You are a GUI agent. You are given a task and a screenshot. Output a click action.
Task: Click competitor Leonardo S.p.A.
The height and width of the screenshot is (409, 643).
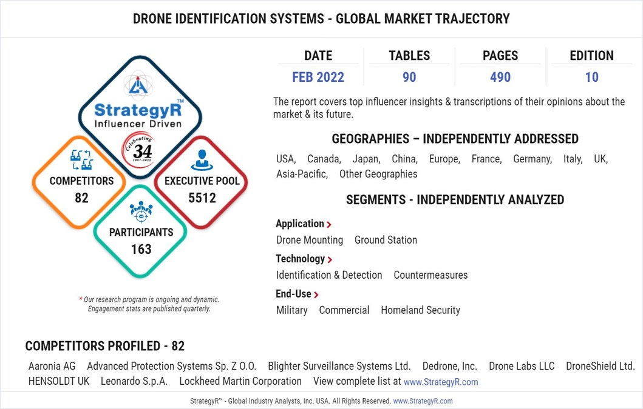pos(134,381)
